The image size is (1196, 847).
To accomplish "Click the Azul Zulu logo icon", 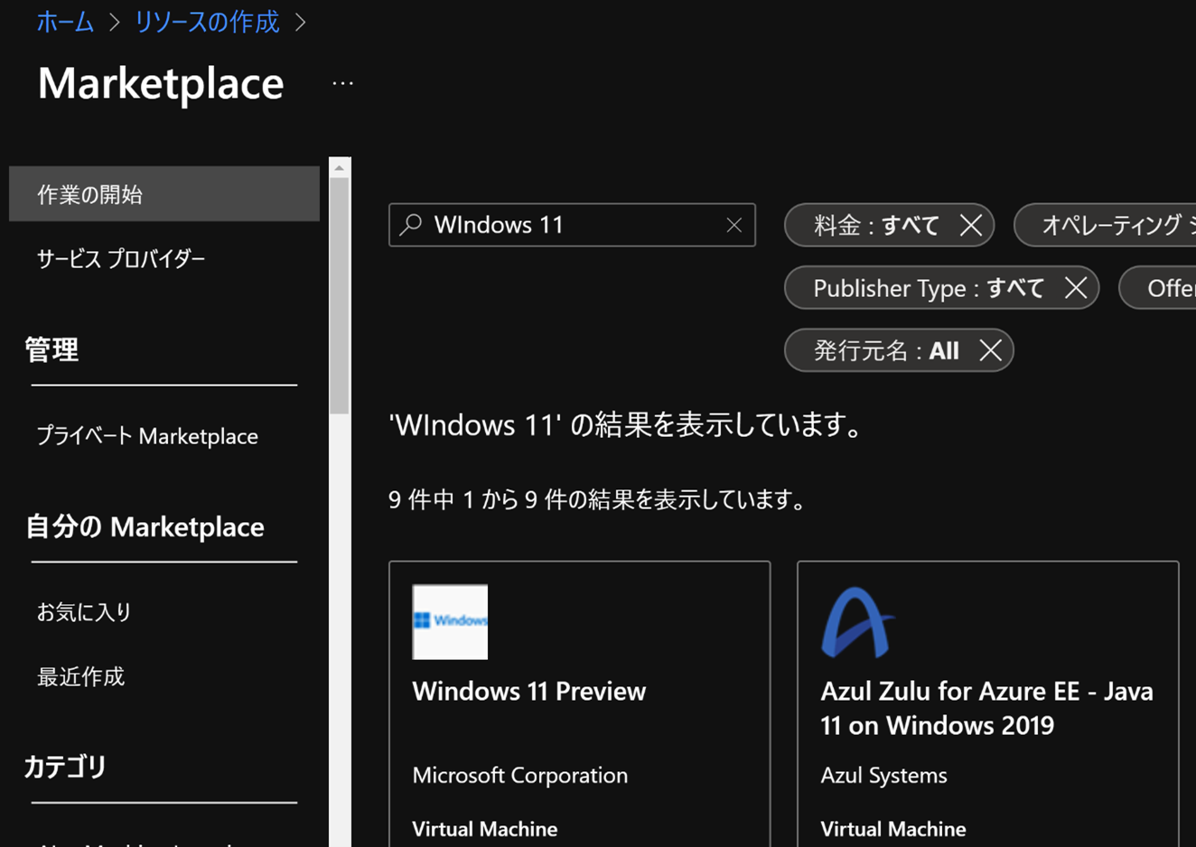I will 856,622.
